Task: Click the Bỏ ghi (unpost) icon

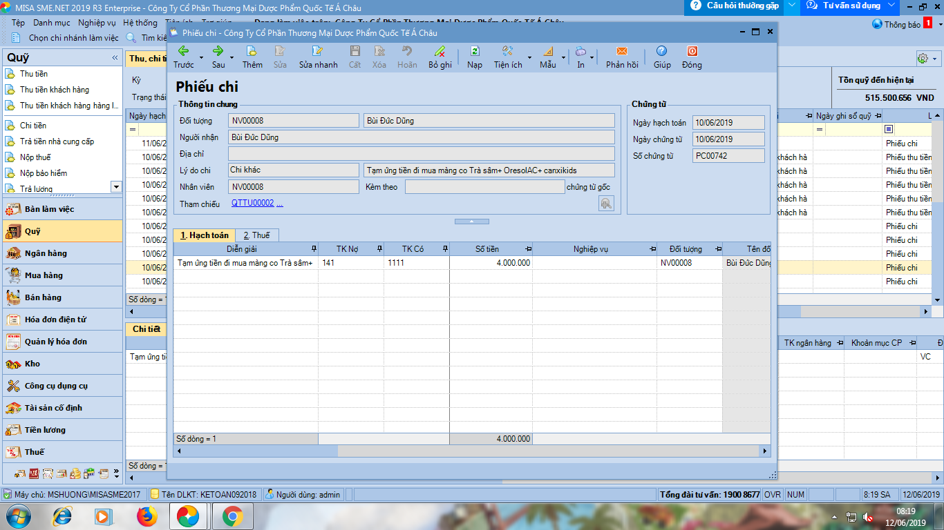Action: [440, 51]
